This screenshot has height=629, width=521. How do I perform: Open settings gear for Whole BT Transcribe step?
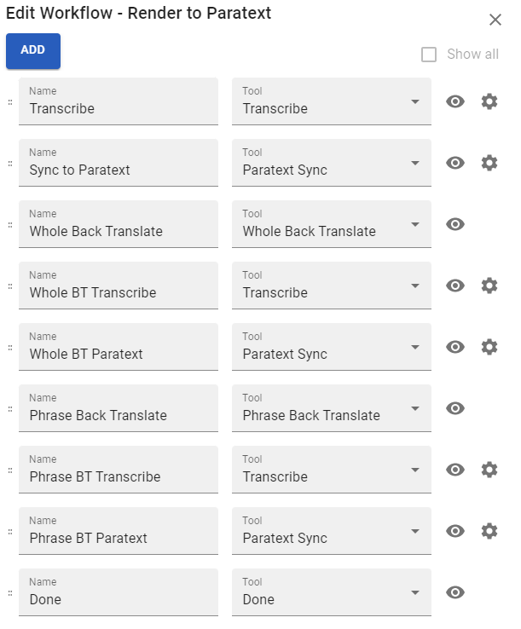coord(489,286)
